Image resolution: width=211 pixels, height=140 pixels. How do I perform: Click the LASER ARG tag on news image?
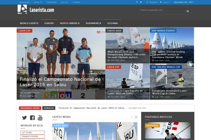60,126
